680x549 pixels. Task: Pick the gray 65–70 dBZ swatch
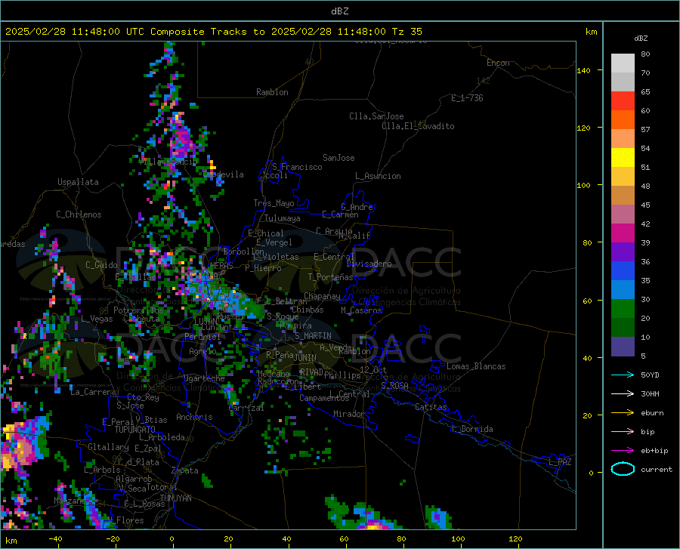623,82
